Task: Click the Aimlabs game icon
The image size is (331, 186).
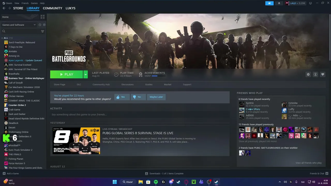Action: [x=6, y=51]
